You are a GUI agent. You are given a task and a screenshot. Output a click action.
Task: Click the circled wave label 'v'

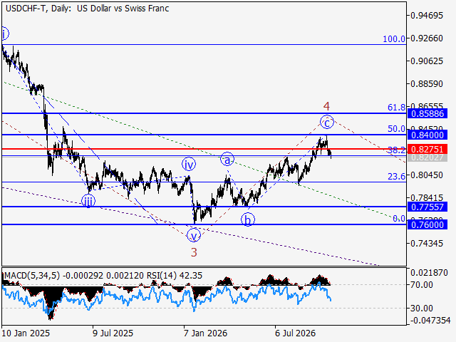tap(194, 235)
